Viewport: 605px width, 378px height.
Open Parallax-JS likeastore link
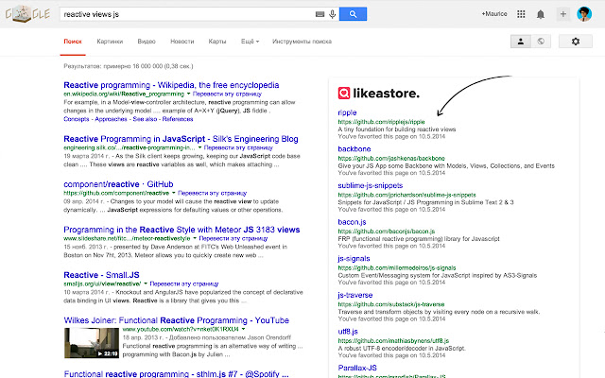coord(357,368)
